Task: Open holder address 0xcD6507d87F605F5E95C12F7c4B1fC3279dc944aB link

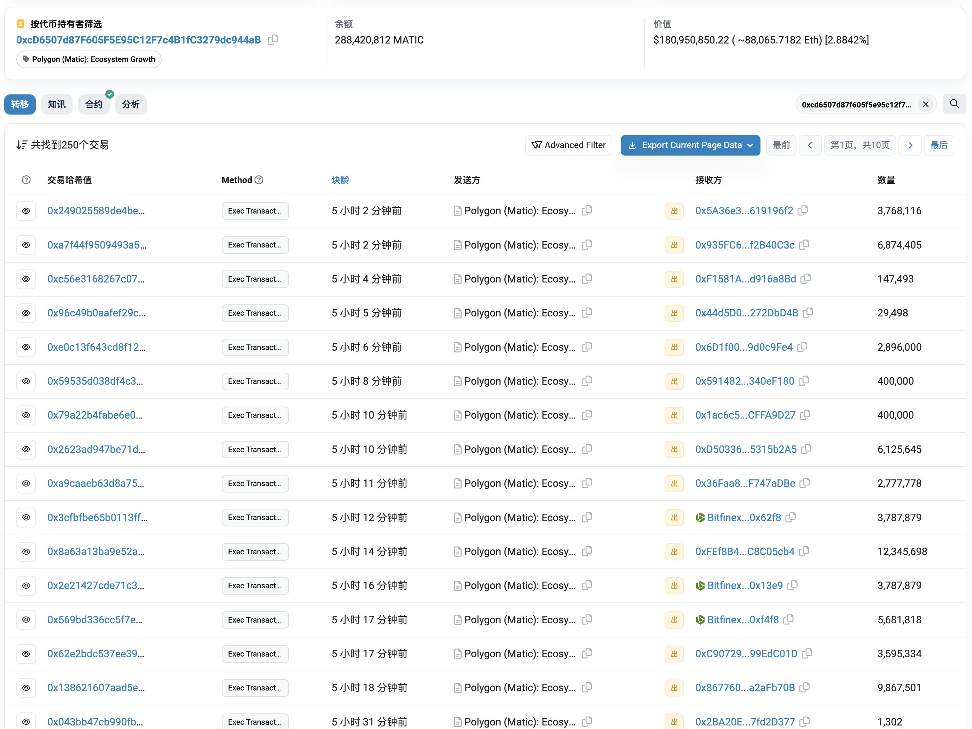Action: pyautogui.click(x=138, y=40)
